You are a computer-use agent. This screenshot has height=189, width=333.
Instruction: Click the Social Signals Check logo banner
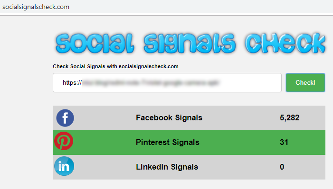click(190, 43)
